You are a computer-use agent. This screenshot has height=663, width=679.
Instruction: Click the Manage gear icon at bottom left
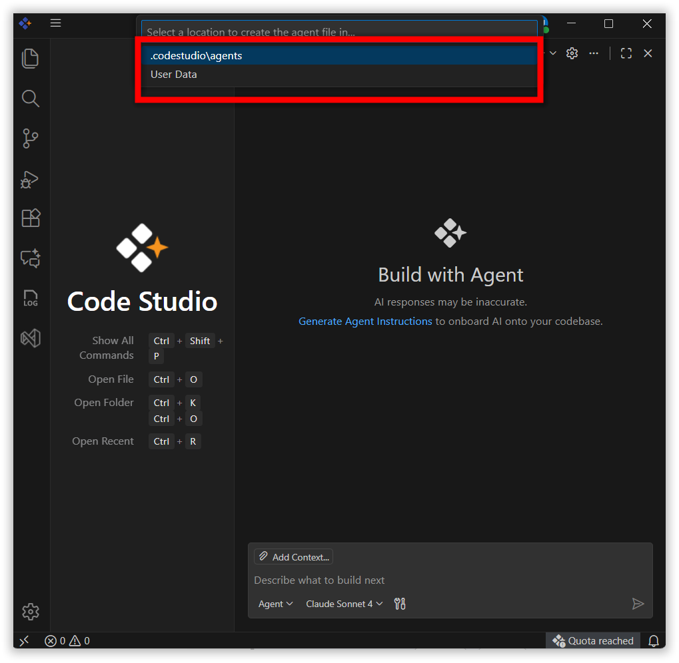[x=31, y=612]
